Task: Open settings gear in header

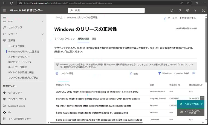Action: click(187, 10)
